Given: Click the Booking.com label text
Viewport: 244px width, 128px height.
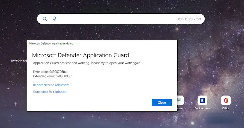Looking at the screenshot, I should [x=202, y=109].
